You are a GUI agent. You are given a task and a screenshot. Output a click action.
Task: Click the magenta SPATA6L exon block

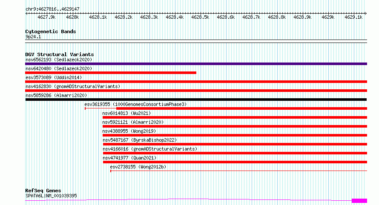tap(359, 201)
